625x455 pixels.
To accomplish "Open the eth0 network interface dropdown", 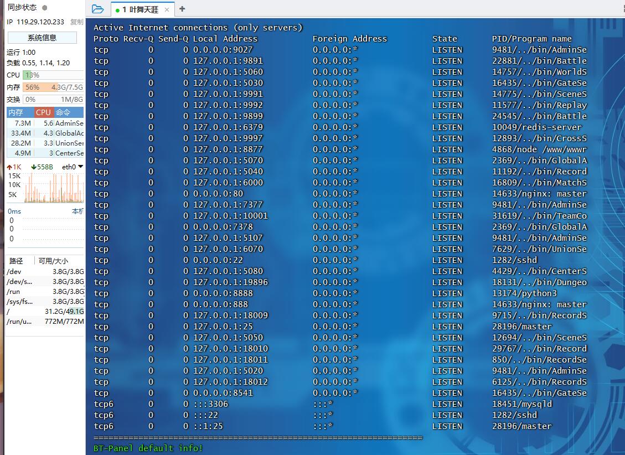I will click(x=73, y=167).
